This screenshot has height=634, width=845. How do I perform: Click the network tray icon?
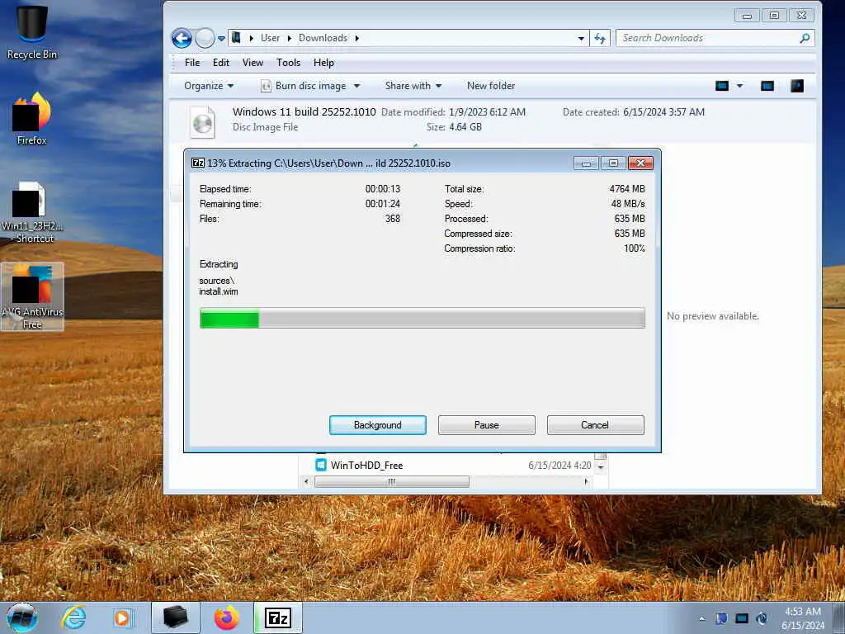point(742,618)
